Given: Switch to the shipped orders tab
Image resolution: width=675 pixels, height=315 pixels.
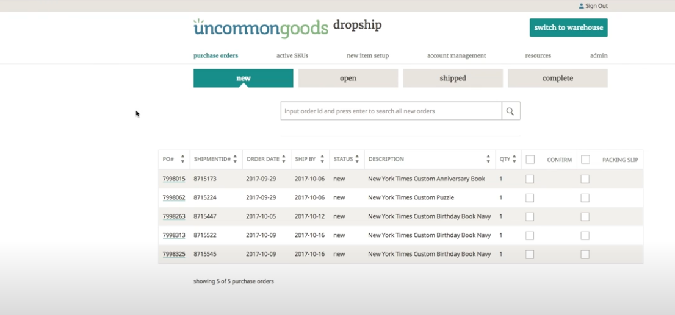Looking at the screenshot, I should [x=453, y=78].
